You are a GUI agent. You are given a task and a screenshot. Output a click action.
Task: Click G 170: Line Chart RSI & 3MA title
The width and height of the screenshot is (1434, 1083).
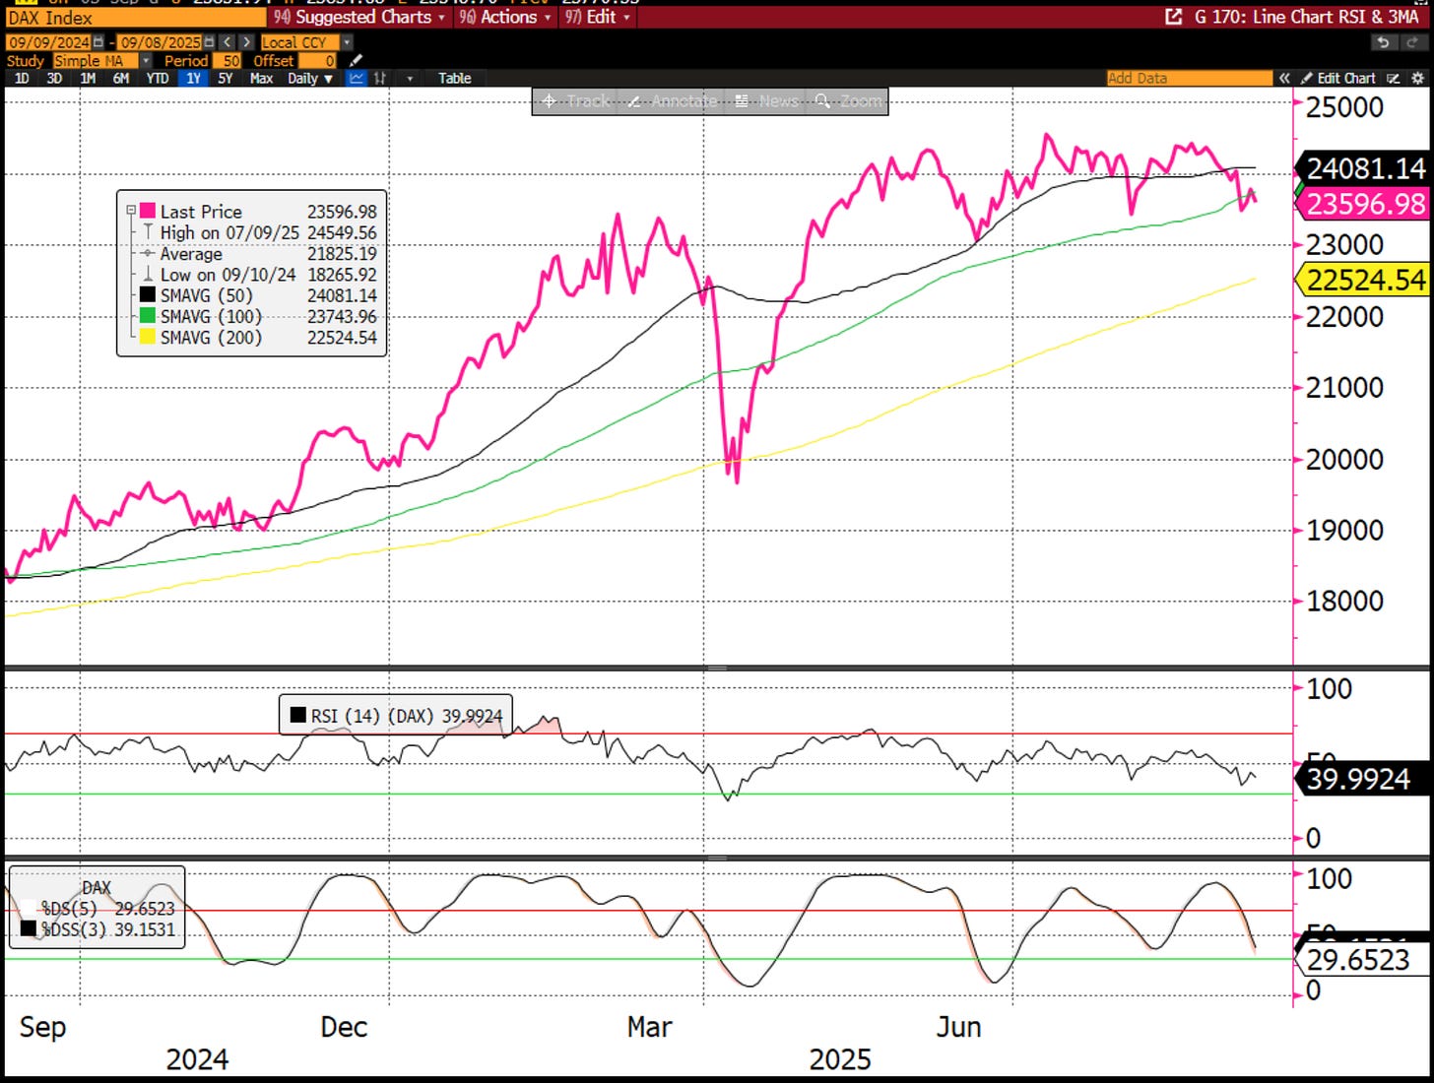click(1306, 17)
